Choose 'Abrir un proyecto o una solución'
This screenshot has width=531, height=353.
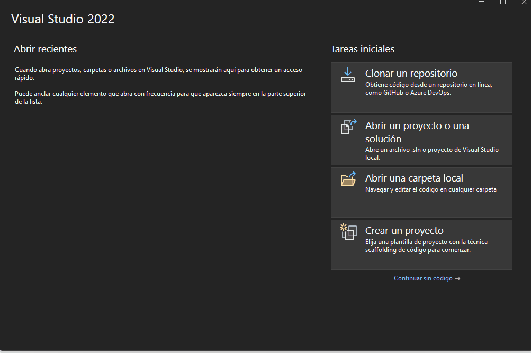[x=421, y=140]
